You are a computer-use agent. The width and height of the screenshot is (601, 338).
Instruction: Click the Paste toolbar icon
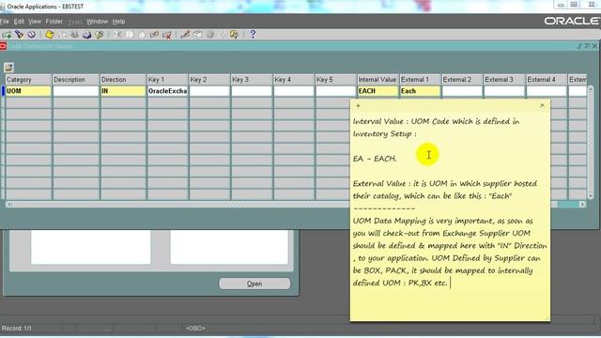click(142, 35)
